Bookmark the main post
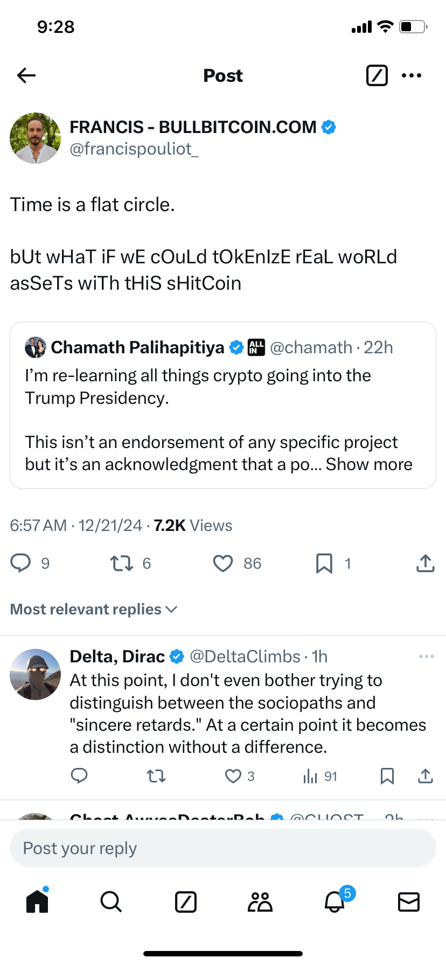446x965 pixels. click(324, 563)
